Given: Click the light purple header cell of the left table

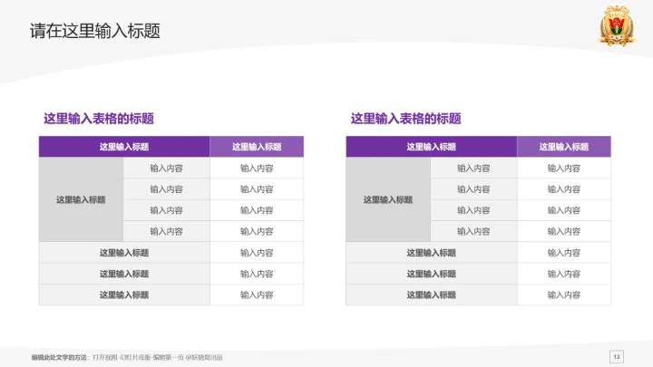Looking at the screenshot, I should point(257,147).
